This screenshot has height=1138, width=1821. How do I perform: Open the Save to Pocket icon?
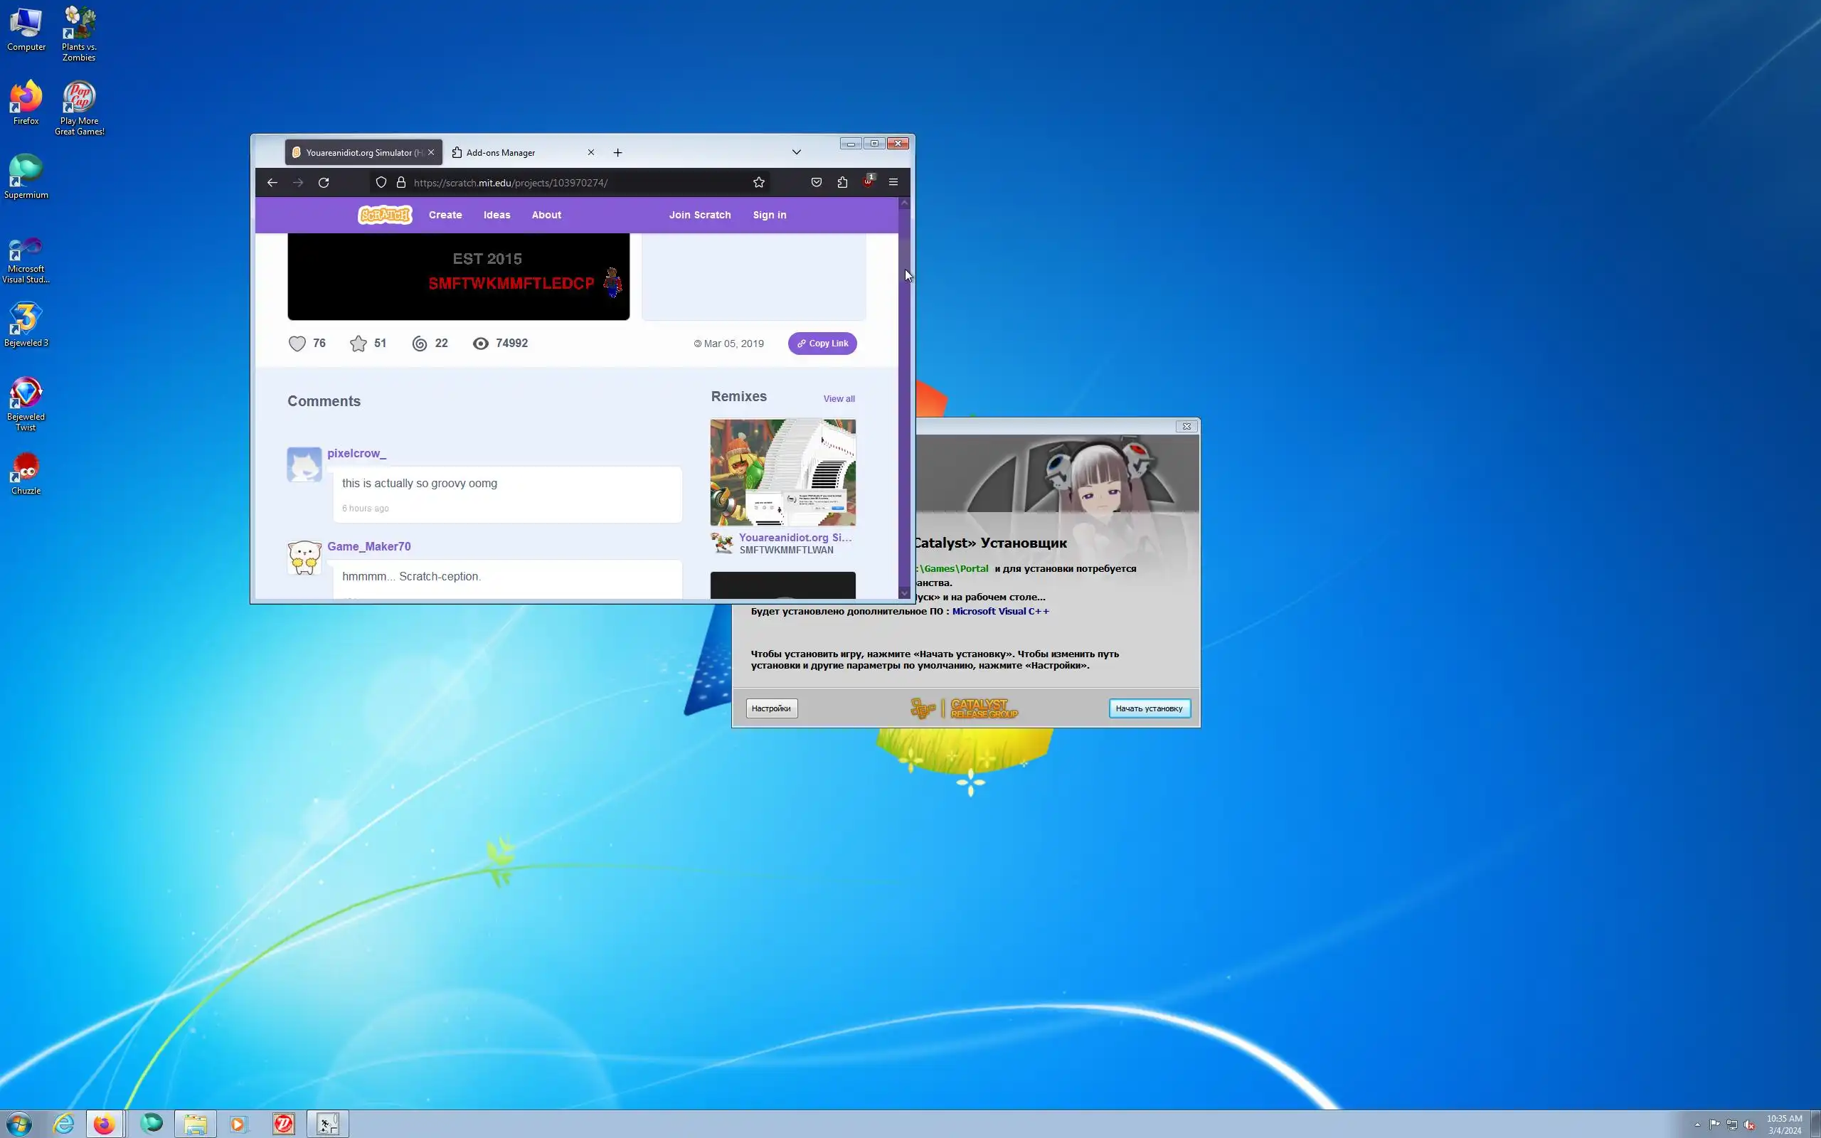(x=817, y=183)
